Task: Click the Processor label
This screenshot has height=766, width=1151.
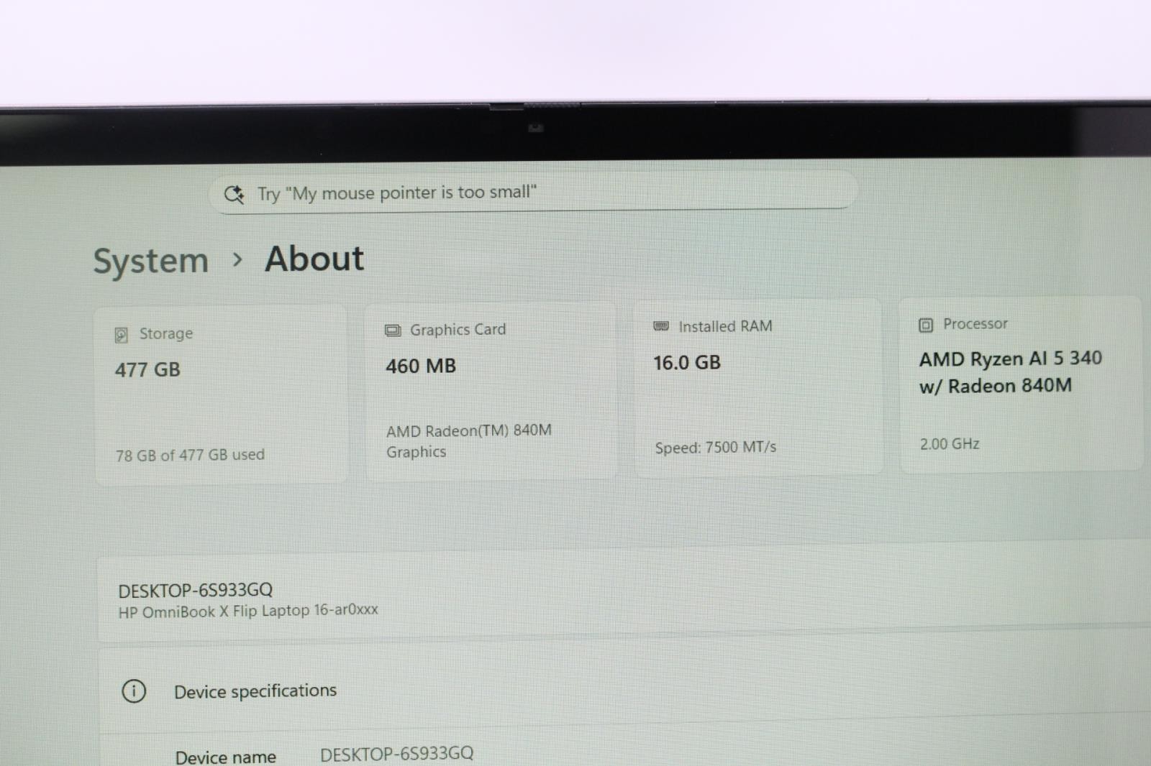Action: click(x=975, y=323)
